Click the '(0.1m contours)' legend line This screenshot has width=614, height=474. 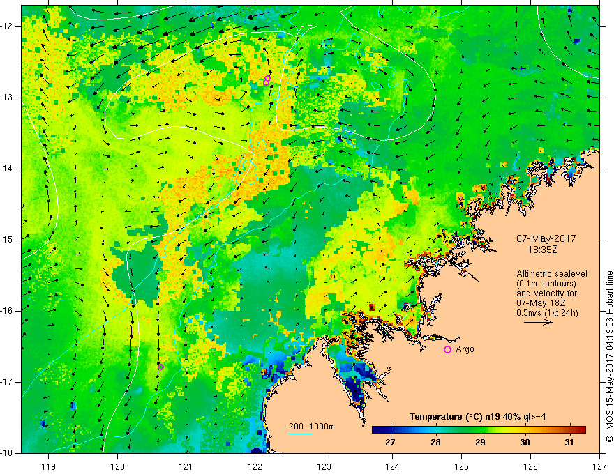tap(546, 284)
